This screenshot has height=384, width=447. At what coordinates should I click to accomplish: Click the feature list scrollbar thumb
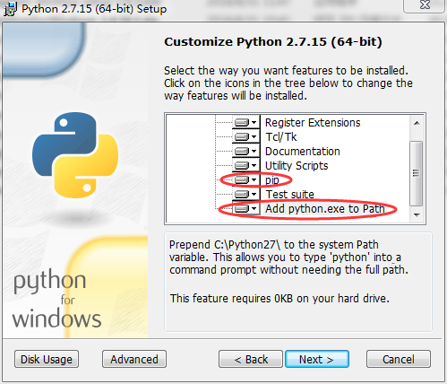click(417, 173)
